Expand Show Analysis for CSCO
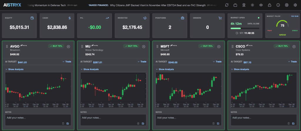The height and width of the screenshot is (131, 301). 240,69
